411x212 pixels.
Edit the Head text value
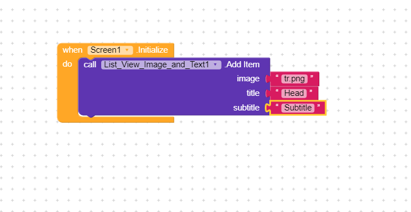pyautogui.click(x=294, y=93)
